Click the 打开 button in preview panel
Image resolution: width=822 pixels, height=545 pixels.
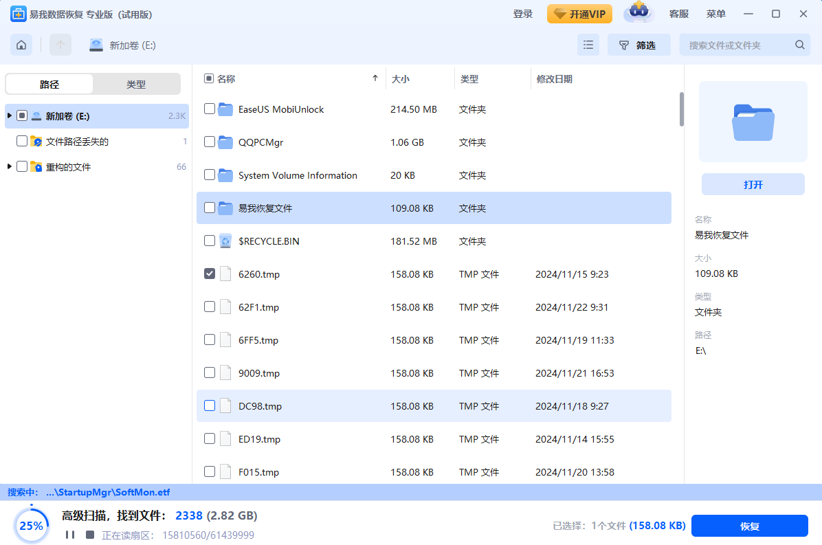click(x=753, y=184)
